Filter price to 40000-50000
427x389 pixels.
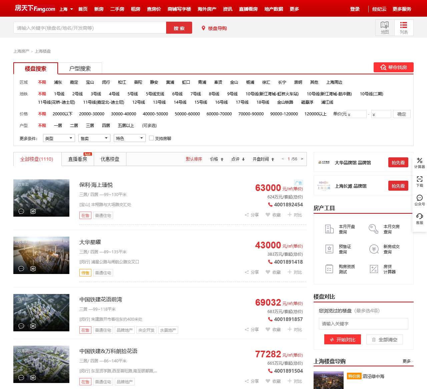(155, 114)
